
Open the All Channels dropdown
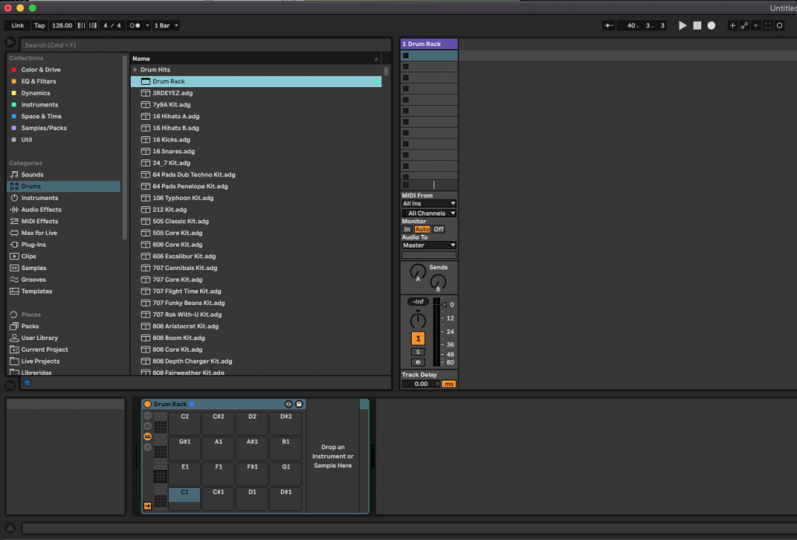pyautogui.click(x=429, y=213)
